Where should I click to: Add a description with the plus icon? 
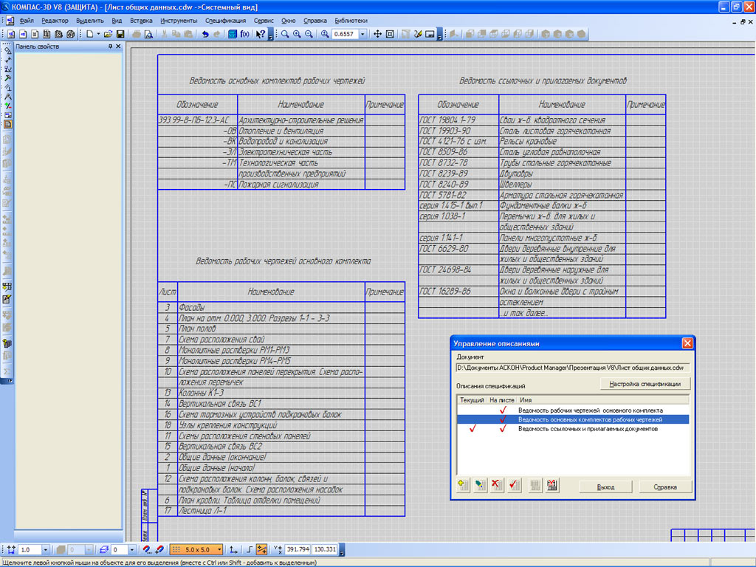coord(464,485)
